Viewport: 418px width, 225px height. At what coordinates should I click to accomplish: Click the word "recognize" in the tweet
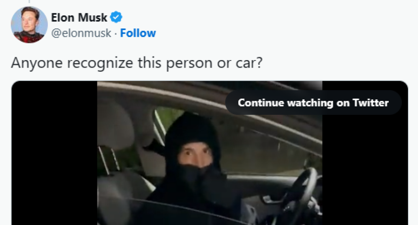[x=100, y=63]
